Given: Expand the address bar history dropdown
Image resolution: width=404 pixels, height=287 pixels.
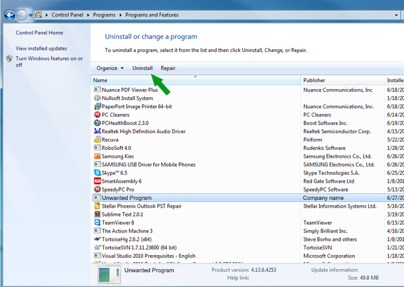Looking at the screenshot, I should click(396, 15).
